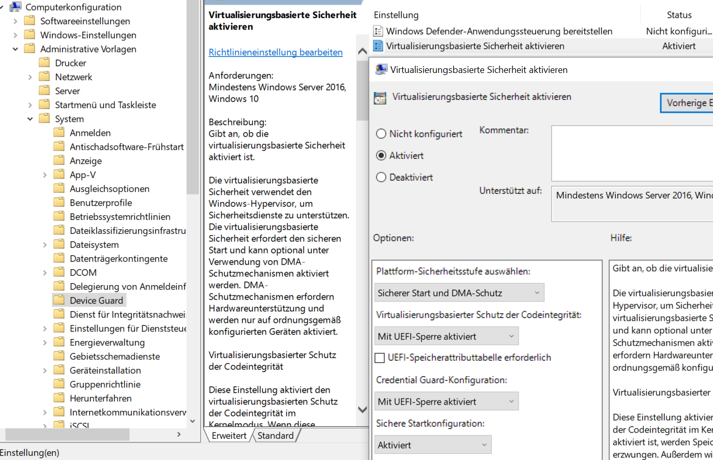
Task: Expand the Softwareeinstellungen node
Action: coord(16,21)
